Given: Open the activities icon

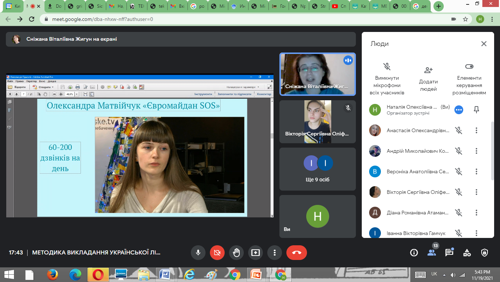Looking at the screenshot, I should pos(467,253).
